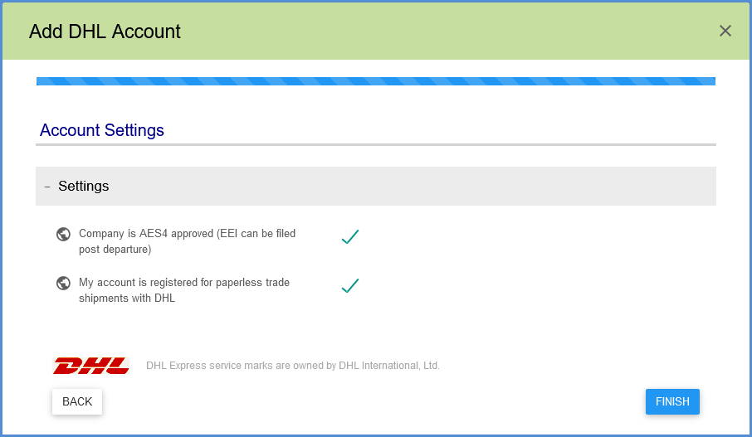Screen dimensions: 752x437
Task: Click the DHL Express service marks notice
Action: 292,366
